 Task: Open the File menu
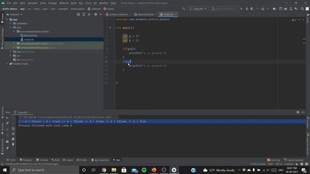click(9, 3)
